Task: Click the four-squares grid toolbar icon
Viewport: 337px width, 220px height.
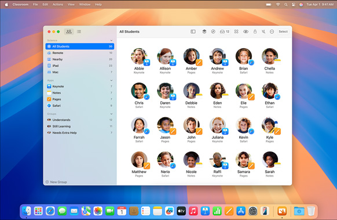Action: point(236,32)
